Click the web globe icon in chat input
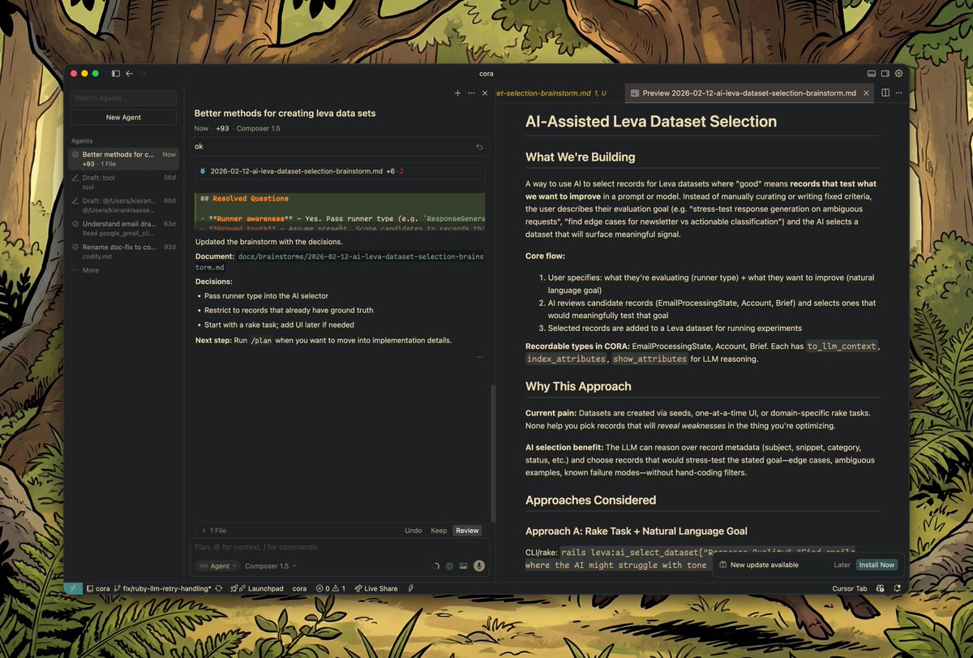Screen dimensions: 973x658 pyautogui.click(x=449, y=566)
